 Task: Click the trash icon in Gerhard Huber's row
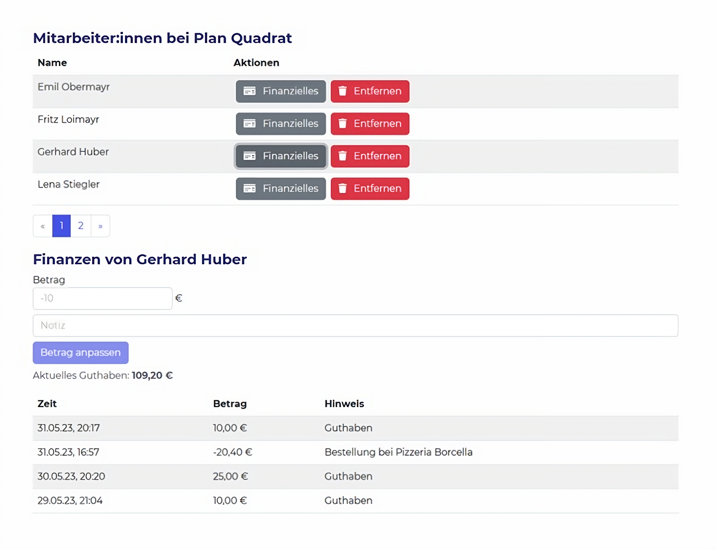[x=342, y=156]
